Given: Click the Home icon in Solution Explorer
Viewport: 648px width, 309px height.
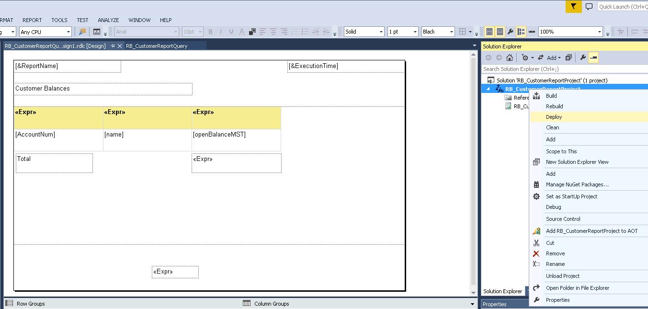Looking at the screenshot, I should tap(510, 57).
